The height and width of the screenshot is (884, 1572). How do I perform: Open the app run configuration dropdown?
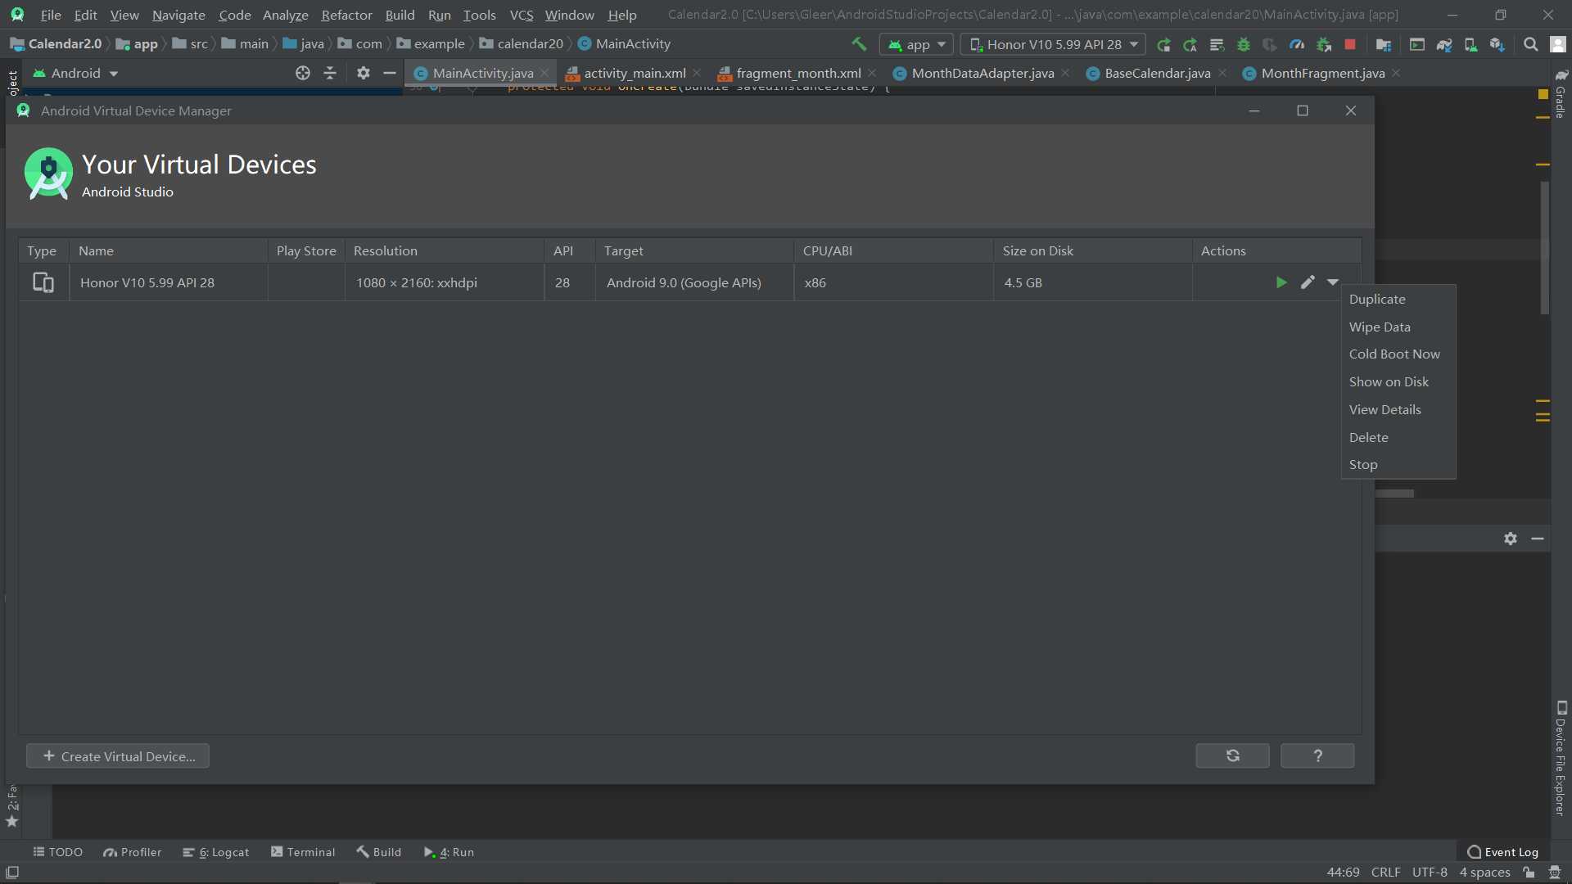[917, 44]
